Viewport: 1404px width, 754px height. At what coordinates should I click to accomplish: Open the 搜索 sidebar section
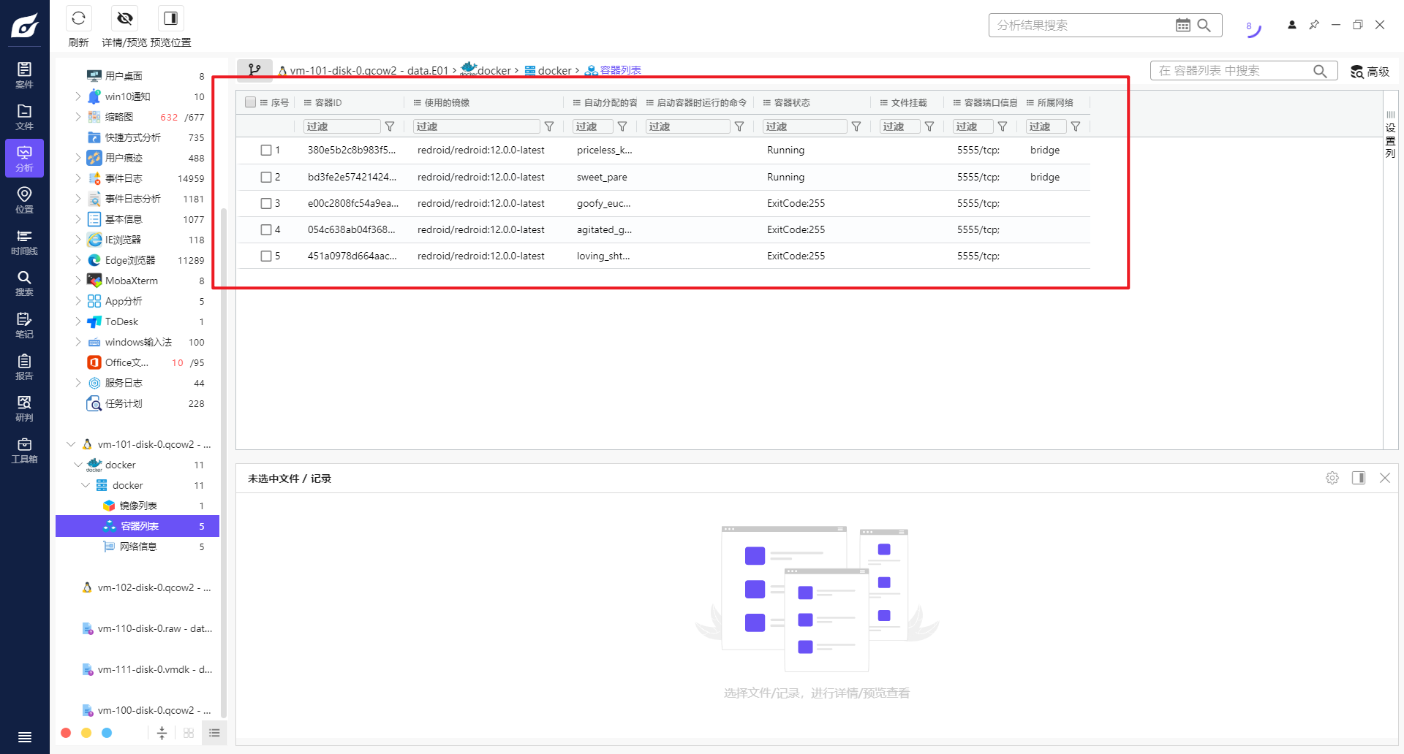point(24,283)
